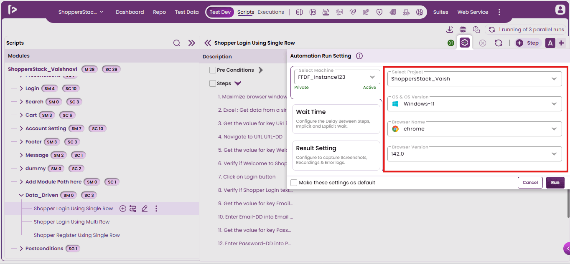Click the add icon on Shopper Login Using Single Row
Viewport: 570px width, 264px height.
point(123,209)
